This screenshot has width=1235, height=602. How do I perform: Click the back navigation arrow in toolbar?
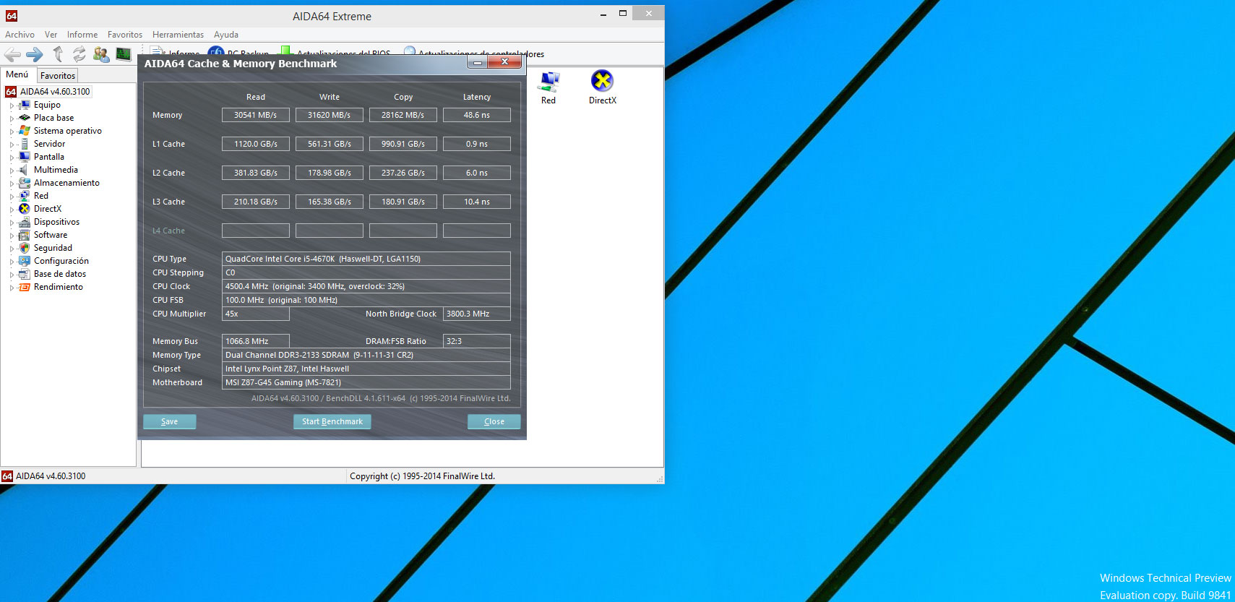coord(12,54)
